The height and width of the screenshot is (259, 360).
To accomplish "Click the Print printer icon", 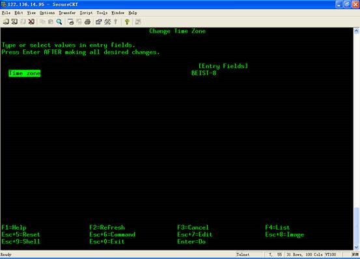I will (x=87, y=22).
